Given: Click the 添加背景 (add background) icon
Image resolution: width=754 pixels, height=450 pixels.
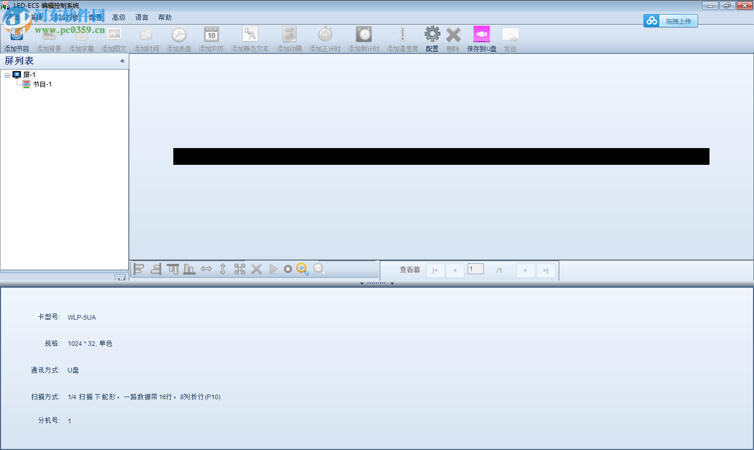Looking at the screenshot, I should (49, 35).
